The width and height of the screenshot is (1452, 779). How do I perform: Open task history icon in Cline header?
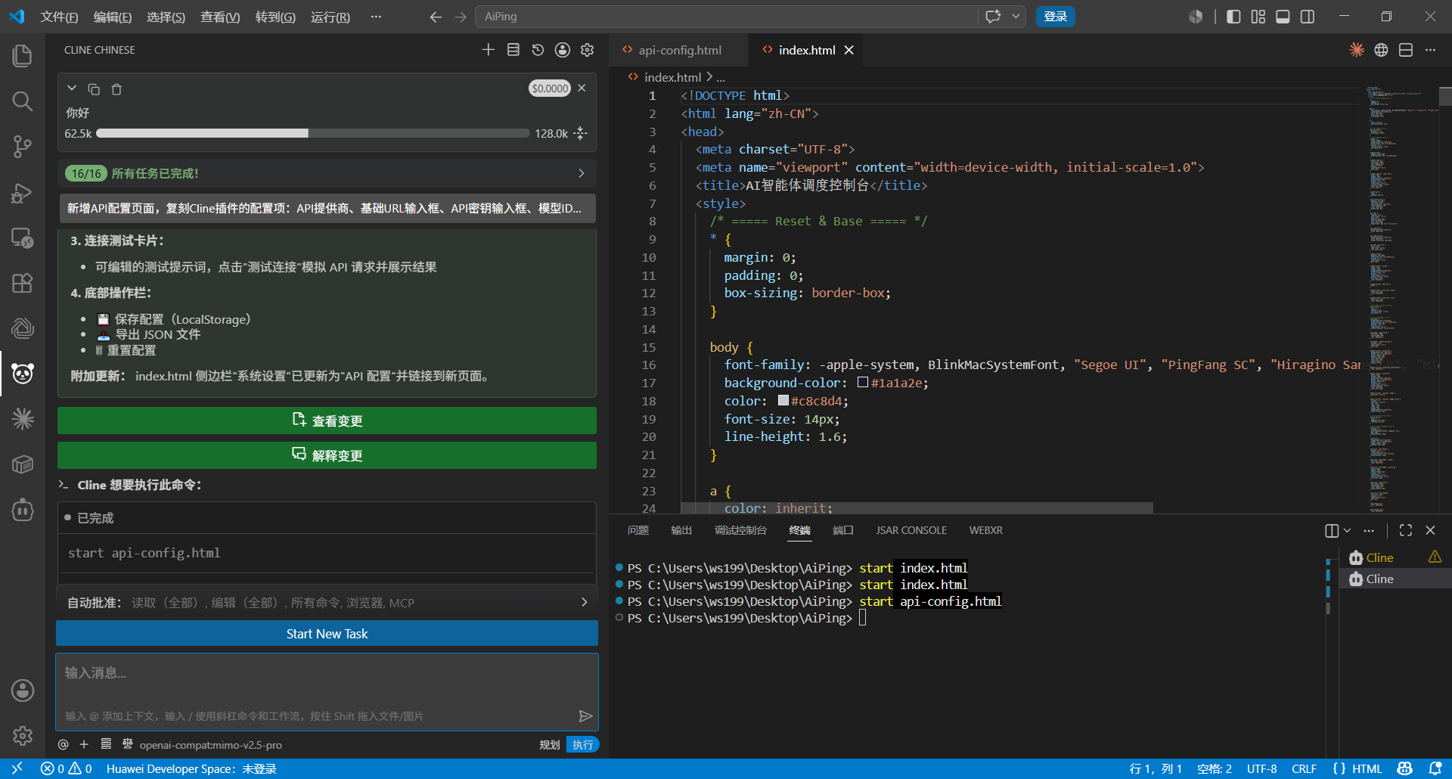coord(538,50)
